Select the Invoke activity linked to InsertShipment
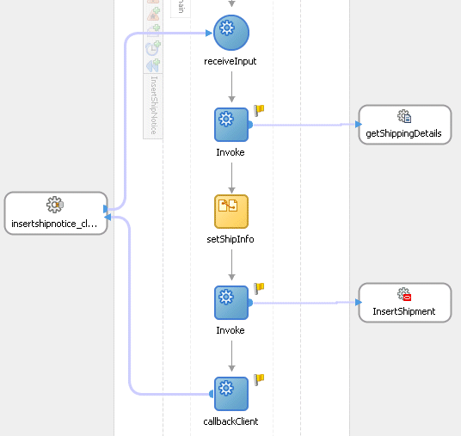 click(x=231, y=303)
